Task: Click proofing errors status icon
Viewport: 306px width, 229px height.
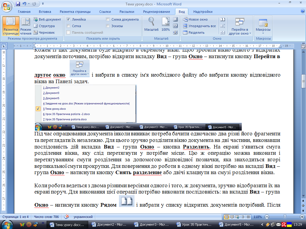Action: [x=67, y=217]
